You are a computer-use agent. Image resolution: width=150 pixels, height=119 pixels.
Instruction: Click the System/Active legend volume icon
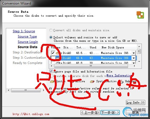[x=92, y=82]
